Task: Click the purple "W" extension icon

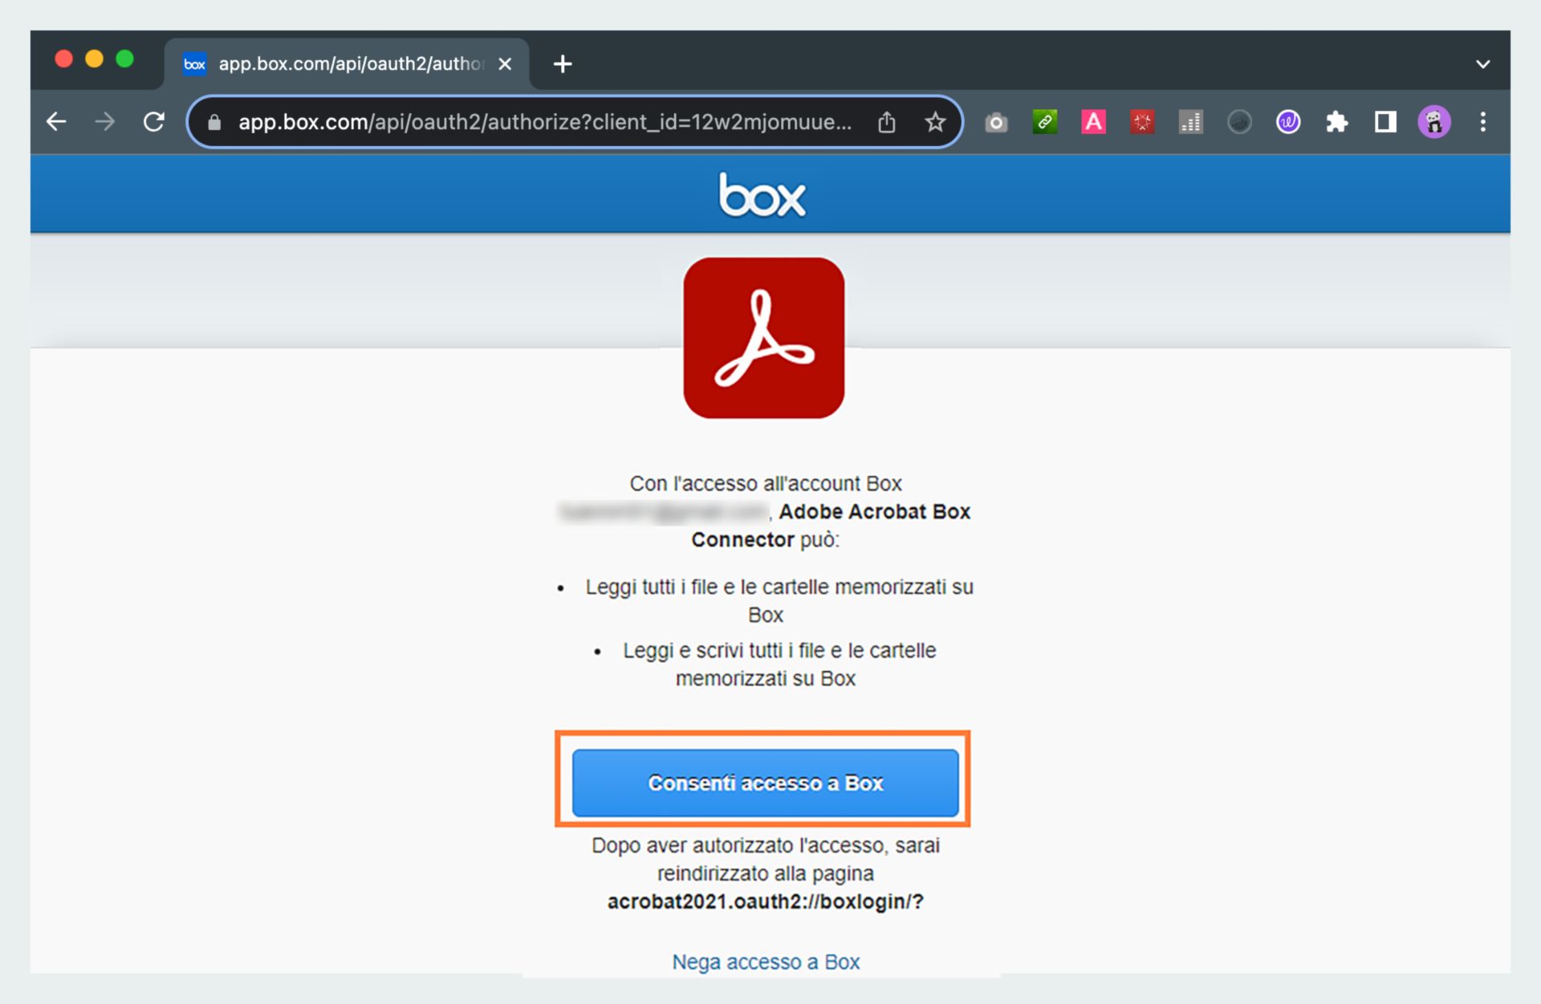Action: (x=1287, y=122)
